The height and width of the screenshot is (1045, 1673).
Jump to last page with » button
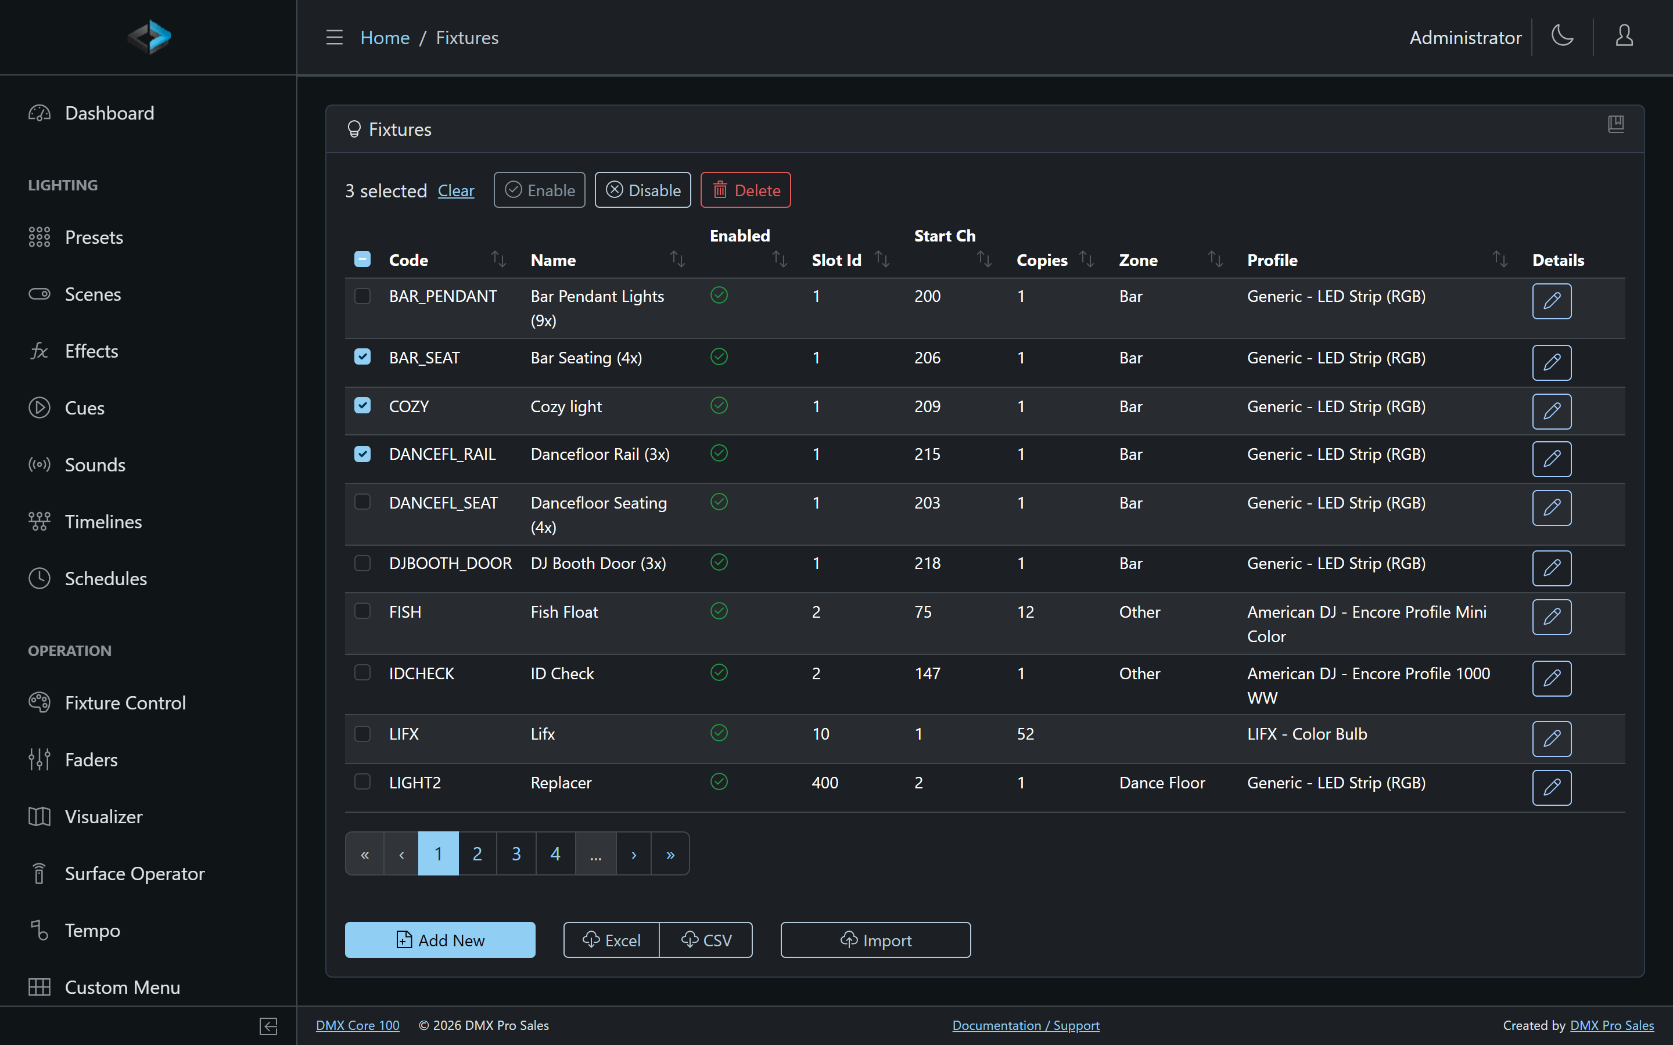(670, 854)
